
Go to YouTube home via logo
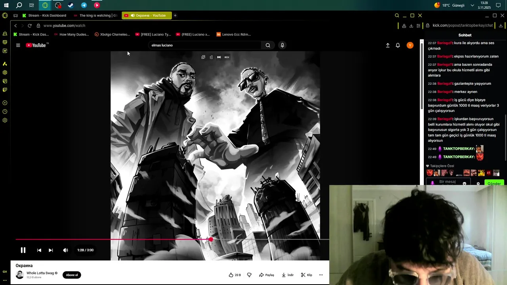pyautogui.click(x=36, y=45)
